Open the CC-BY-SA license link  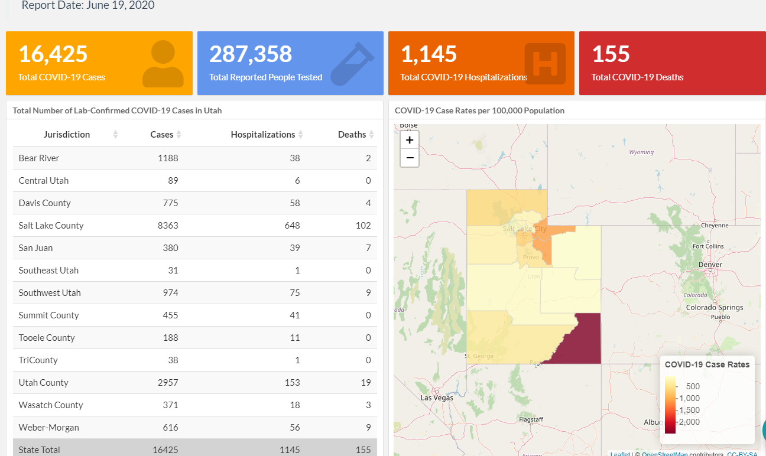click(x=742, y=454)
